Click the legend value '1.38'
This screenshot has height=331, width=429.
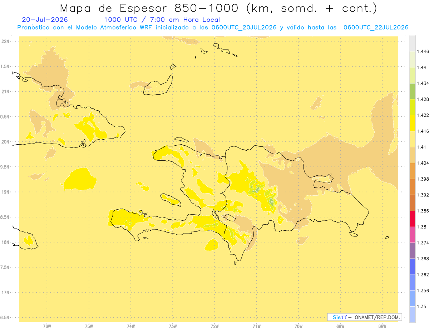[x=421, y=227]
